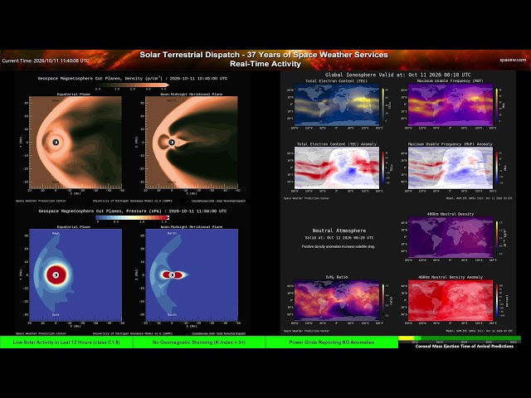Click the satellite drag note under Neutral Atmosphere
Screen dimensions: 531x398
coord(338,247)
